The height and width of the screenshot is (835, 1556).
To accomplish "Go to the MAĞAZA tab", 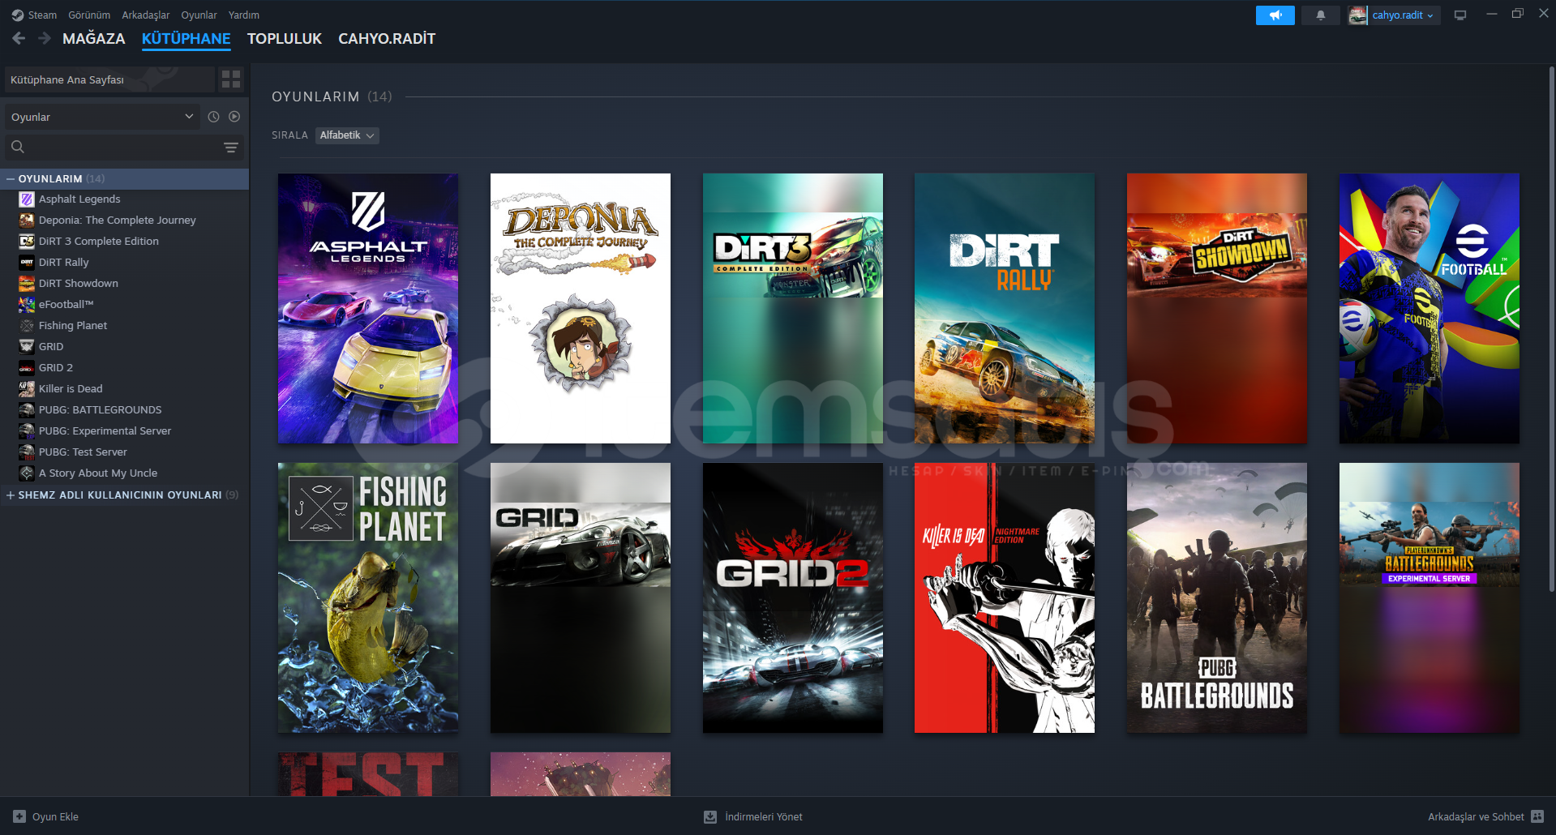I will pyautogui.click(x=94, y=39).
